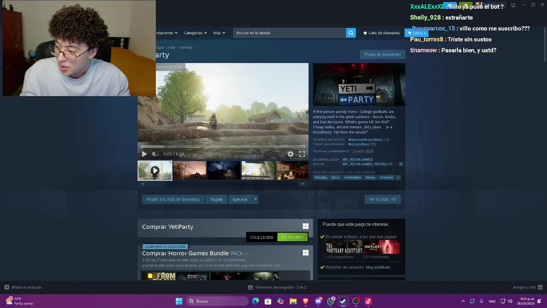Click the Ignorar button

(240, 199)
